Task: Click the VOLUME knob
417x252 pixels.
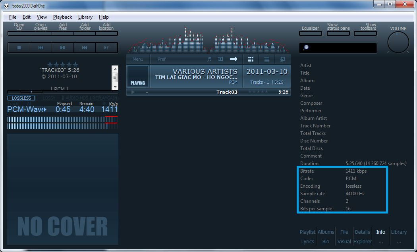Action: [x=398, y=42]
